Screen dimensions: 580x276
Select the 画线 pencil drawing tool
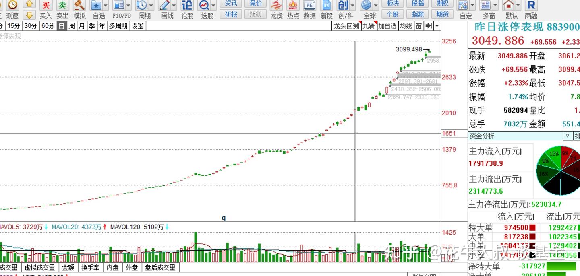tap(165, 5)
